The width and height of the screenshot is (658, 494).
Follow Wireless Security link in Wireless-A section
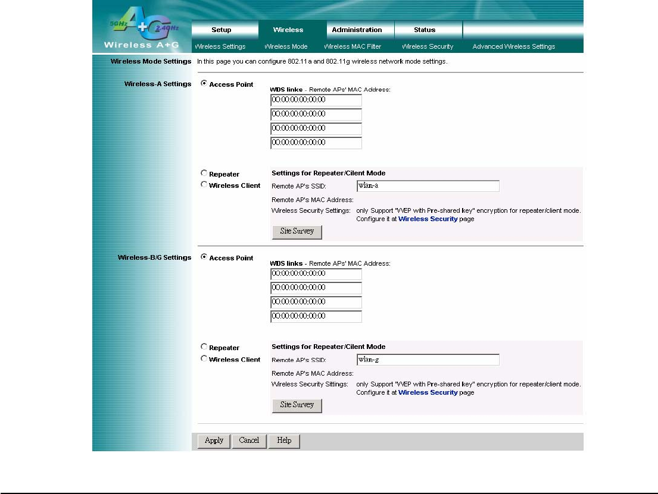[428, 219]
